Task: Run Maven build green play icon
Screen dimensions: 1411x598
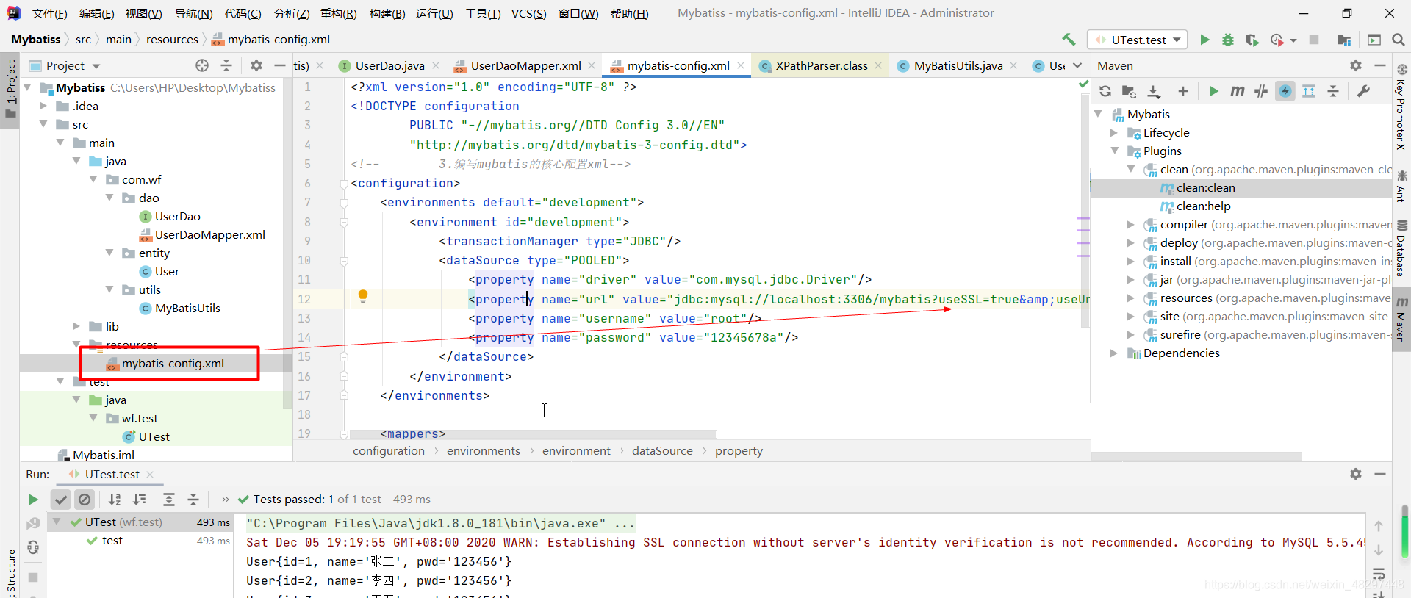Action: (x=1213, y=91)
